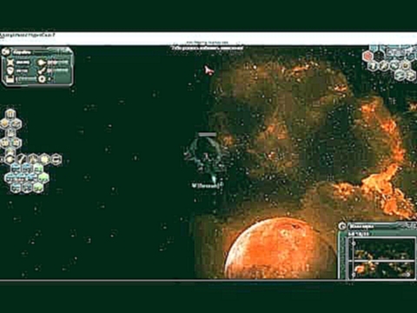Click the upper zoom handle on mini map slider
The image size is (417, 313).
click(354, 243)
